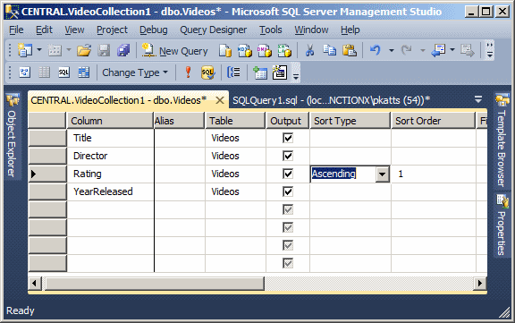This screenshot has width=515, height=323.
Task: Click the Sort Order column header
Action: tap(434, 121)
